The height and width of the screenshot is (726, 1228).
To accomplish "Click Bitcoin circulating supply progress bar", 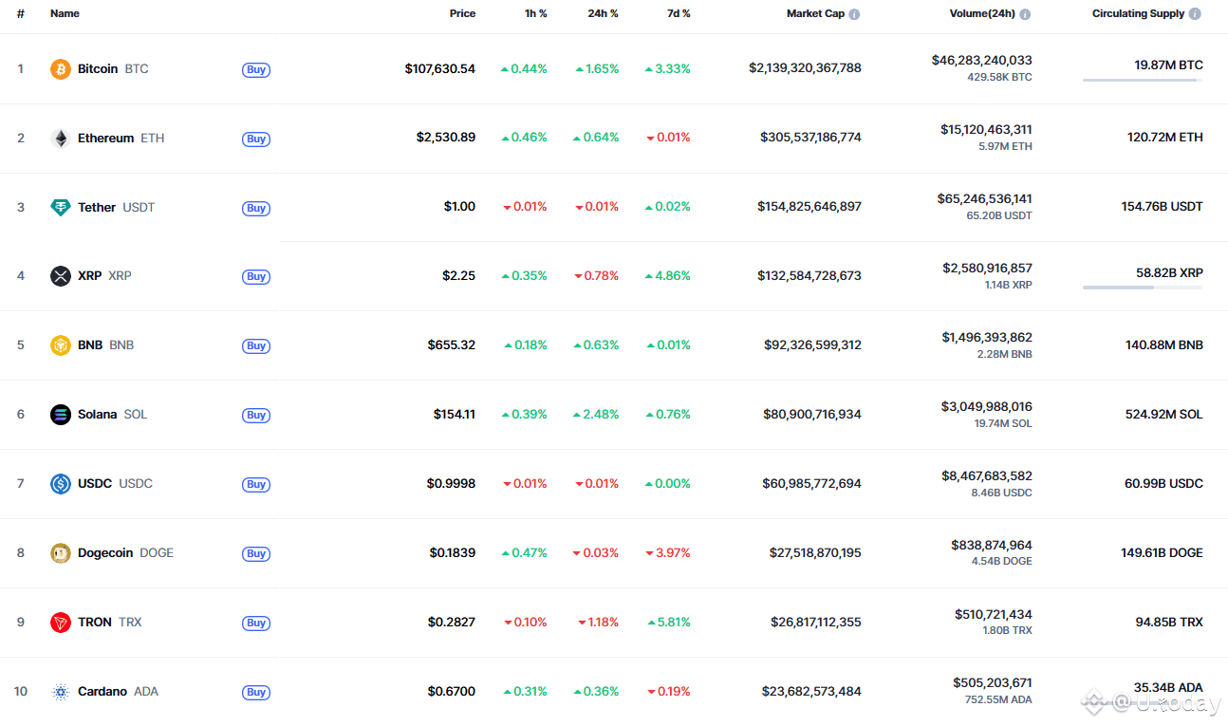I will point(1143,81).
